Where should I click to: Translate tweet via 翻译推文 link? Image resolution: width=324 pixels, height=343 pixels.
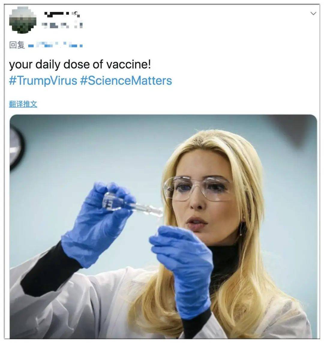tap(23, 104)
